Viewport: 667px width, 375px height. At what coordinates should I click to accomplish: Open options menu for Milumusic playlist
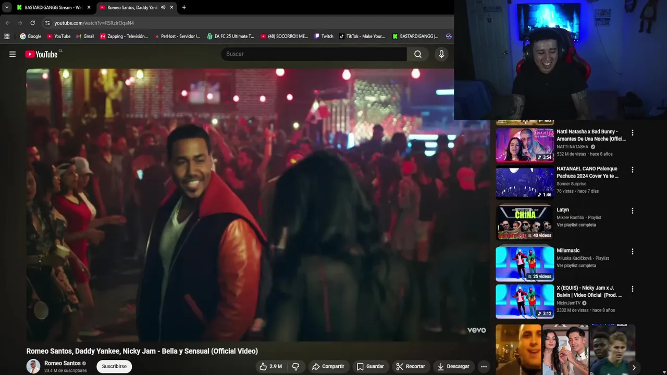[633, 252]
